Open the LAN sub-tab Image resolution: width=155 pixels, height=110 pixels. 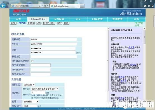click(39, 23)
